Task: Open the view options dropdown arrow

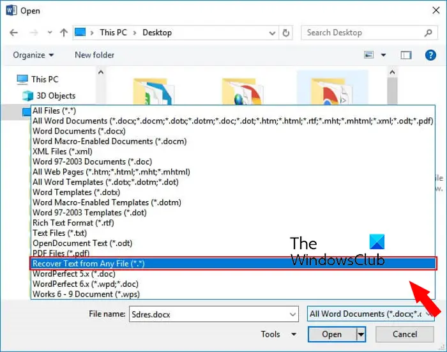Action: click(x=383, y=55)
